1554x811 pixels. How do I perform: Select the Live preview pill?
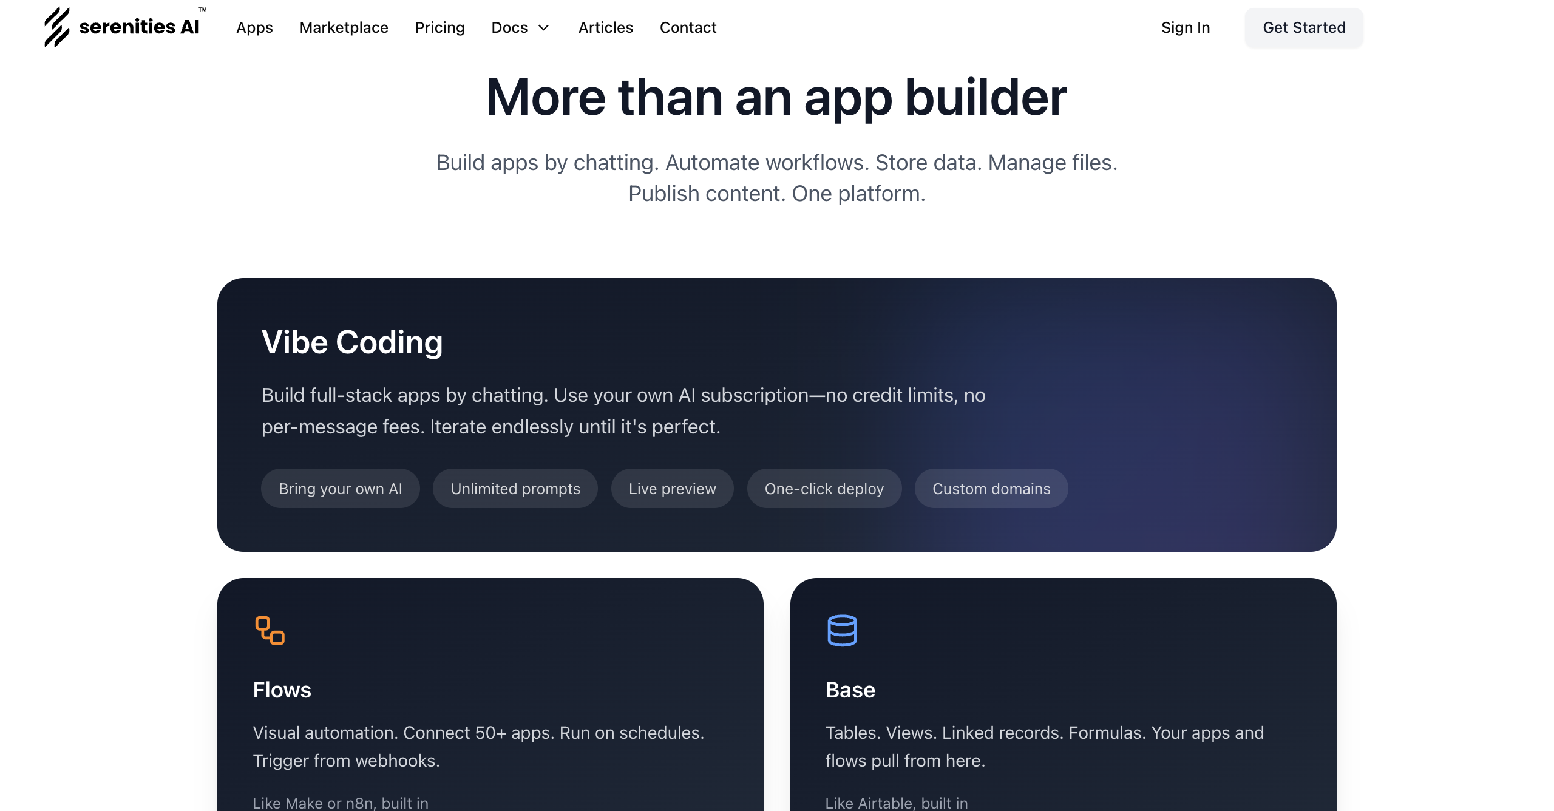tap(672, 489)
